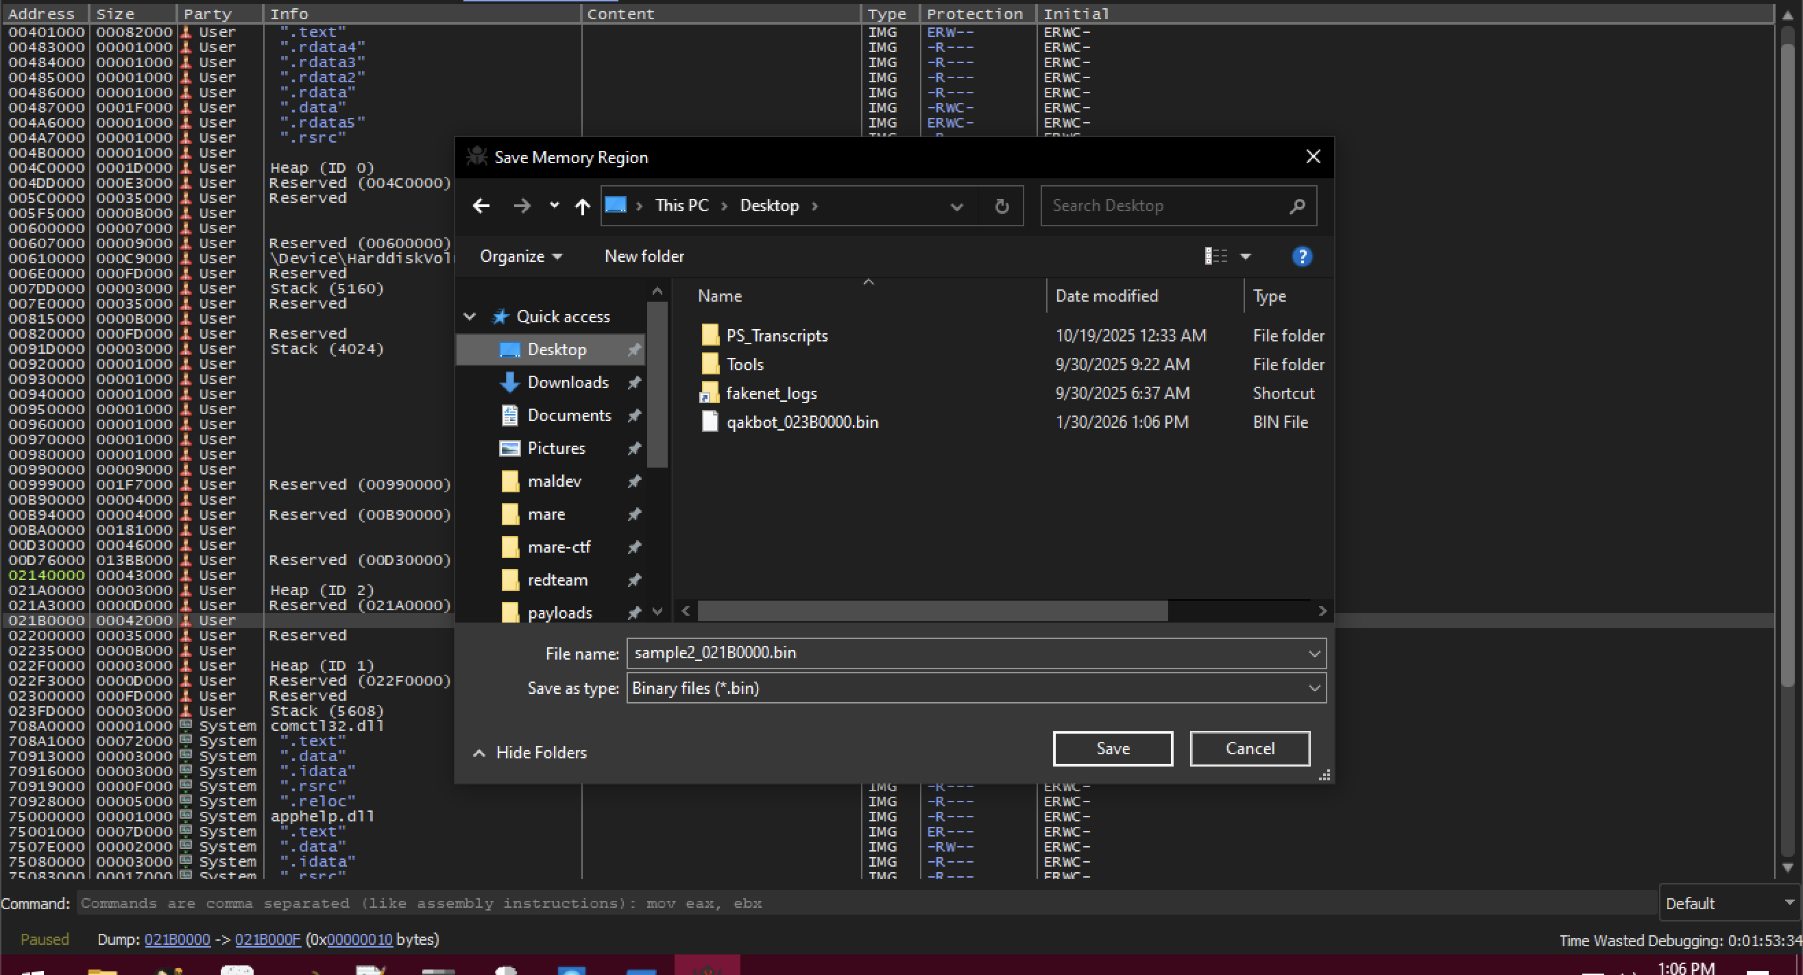The width and height of the screenshot is (1803, 975).
Task: Open the maldev pinned folder
Action: point(554,481)
